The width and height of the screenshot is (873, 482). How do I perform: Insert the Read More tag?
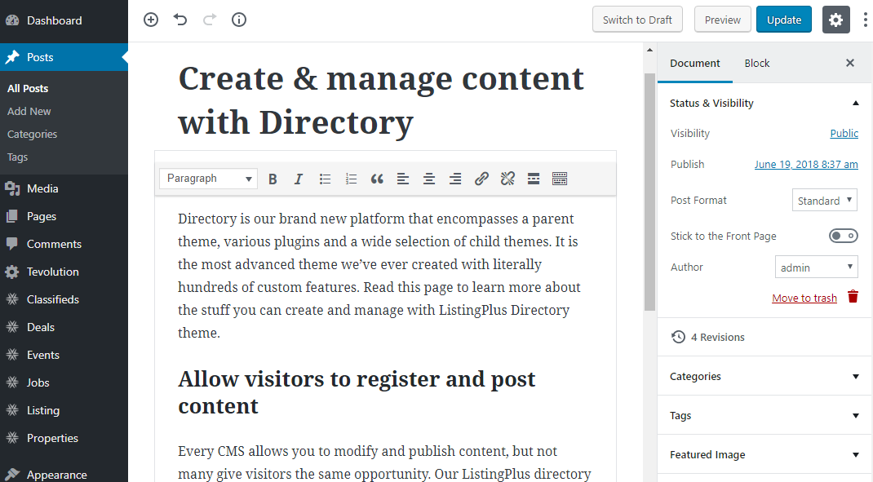(534, 179)
